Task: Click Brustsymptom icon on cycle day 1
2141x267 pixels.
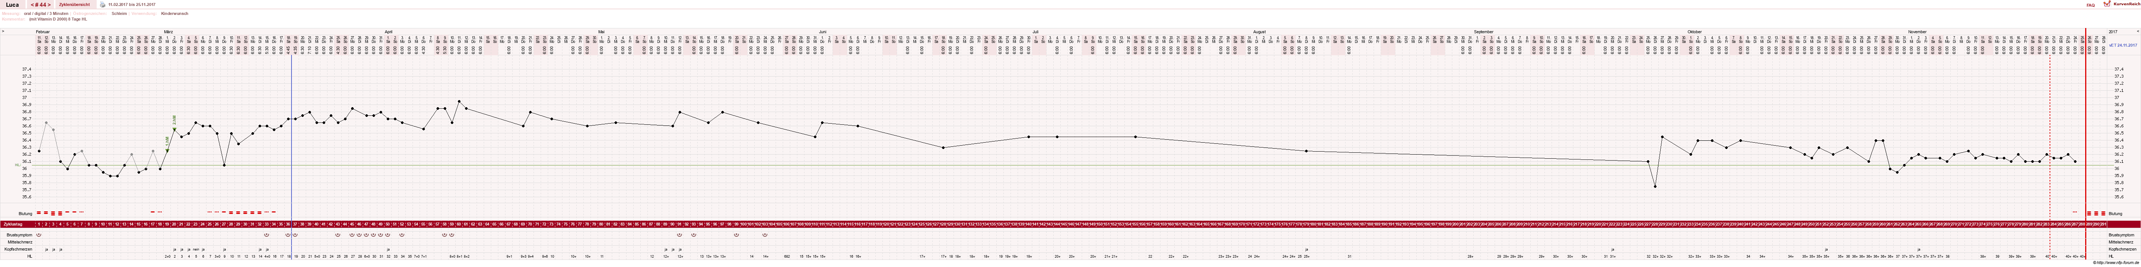Action: [39, 235]
